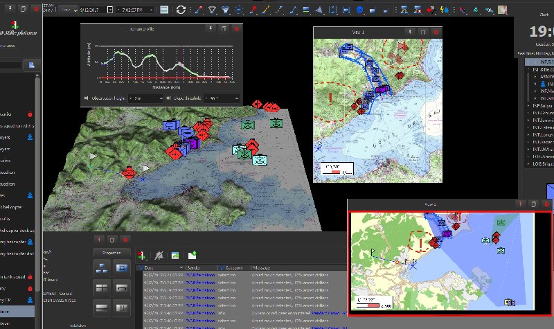Screen dimensions: 554x329
Task: Click the date input field in toolbar
Action: [93, 10]
